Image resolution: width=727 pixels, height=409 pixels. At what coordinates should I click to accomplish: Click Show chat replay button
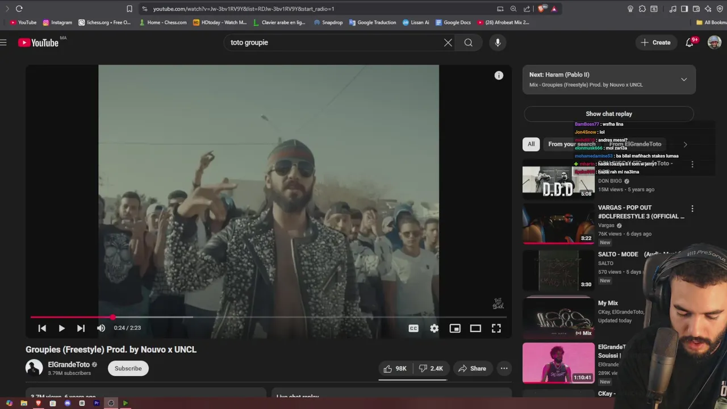coord(609,114)
